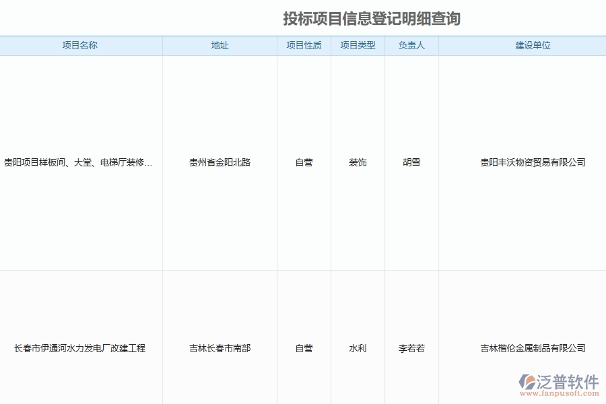The height and width of the screenshot is (404, 606).
Task: Sort the table by 项目名称 column header
Action: tap(81, 45)
